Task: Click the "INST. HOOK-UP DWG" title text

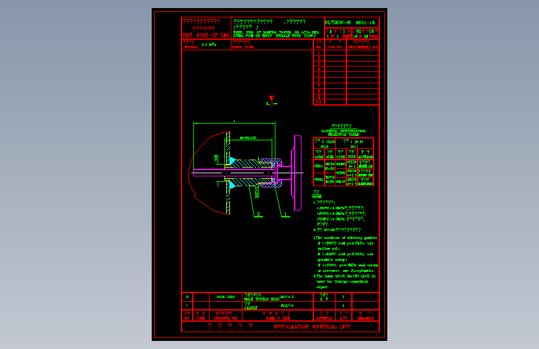Action: [x=206, y=35]
